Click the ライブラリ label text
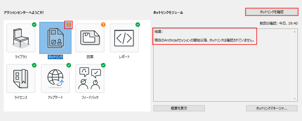 (21, 57)
